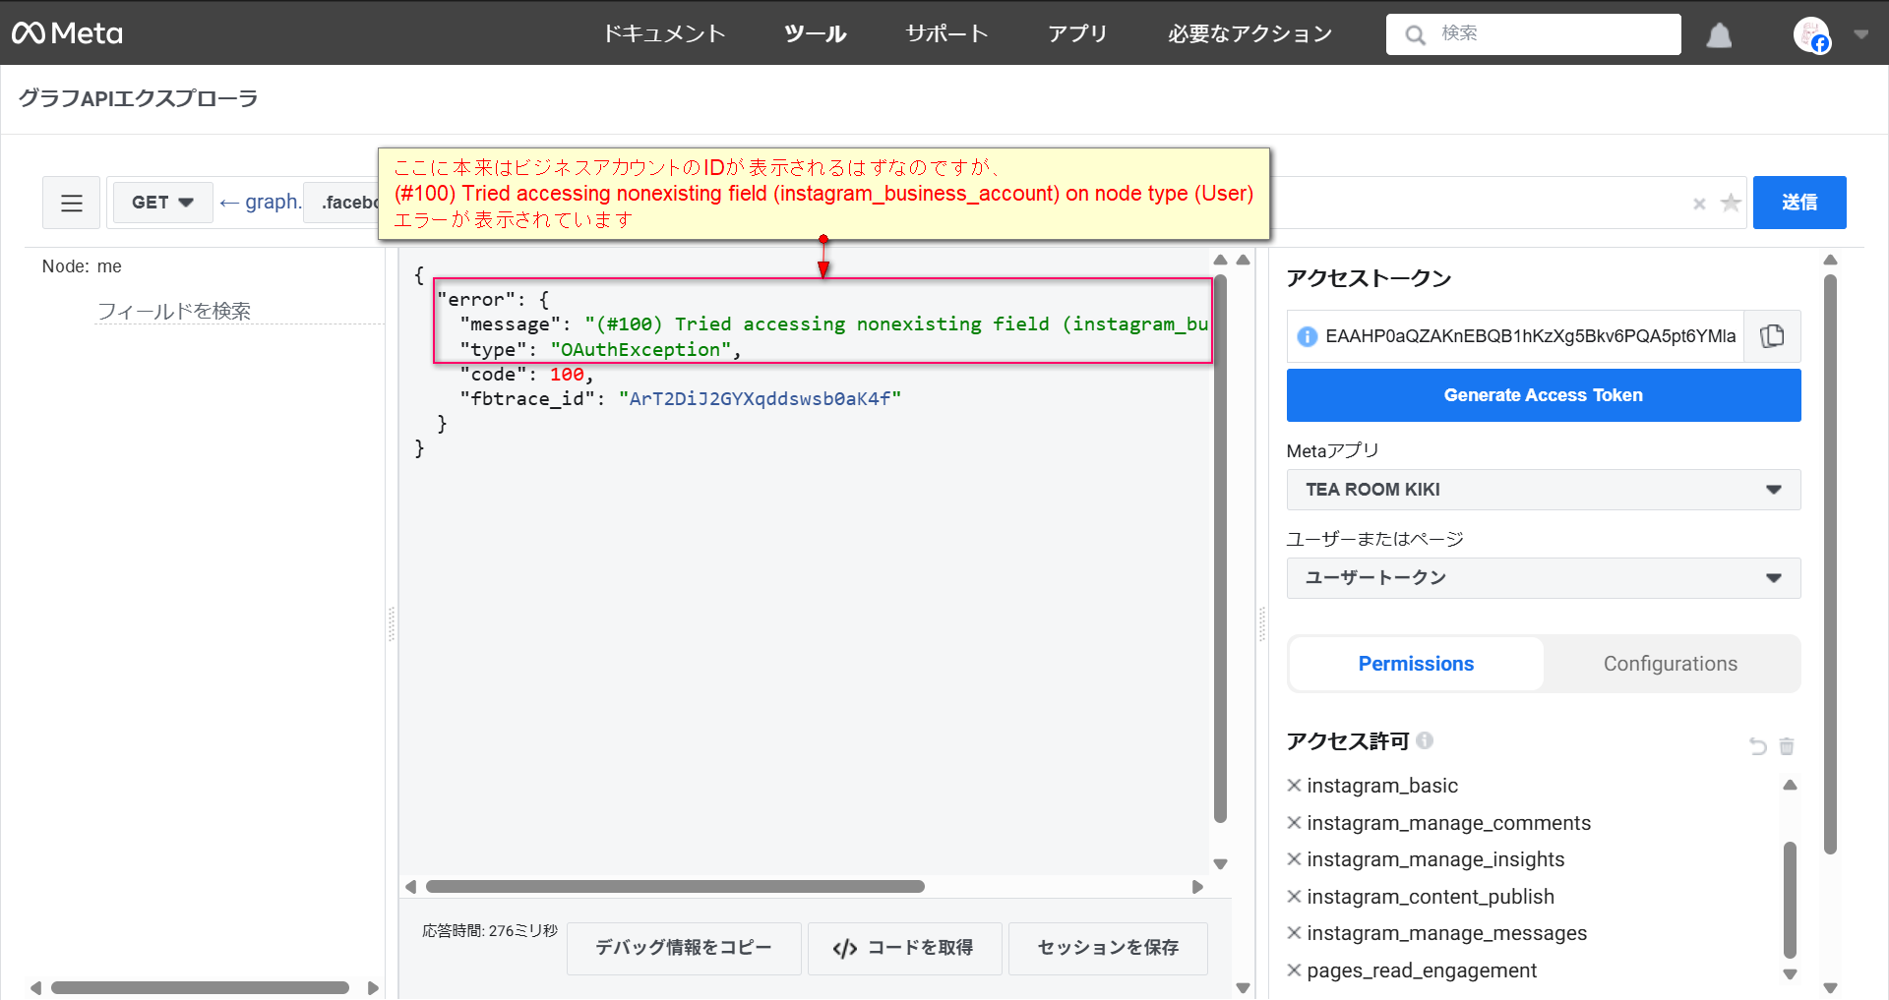Click the Generate Access Token button
Viewport: 1889px width, 1000px height.
(1543, 395)
